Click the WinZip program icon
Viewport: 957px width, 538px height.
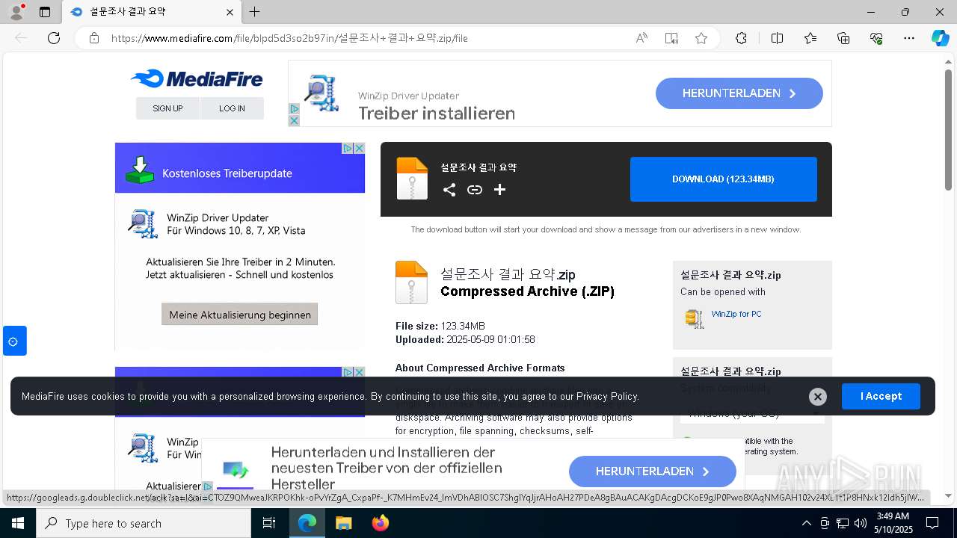(x=695, y=318)
